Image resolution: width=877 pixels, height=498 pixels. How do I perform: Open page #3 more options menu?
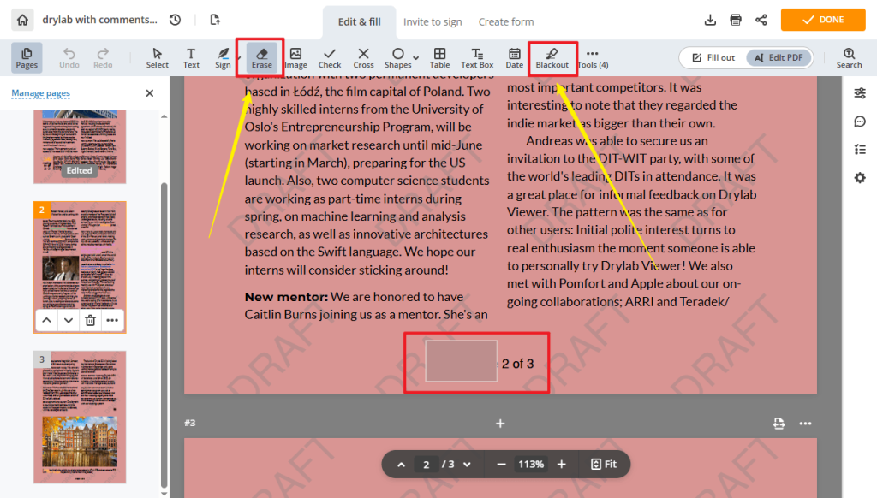[x=805, y=423]
